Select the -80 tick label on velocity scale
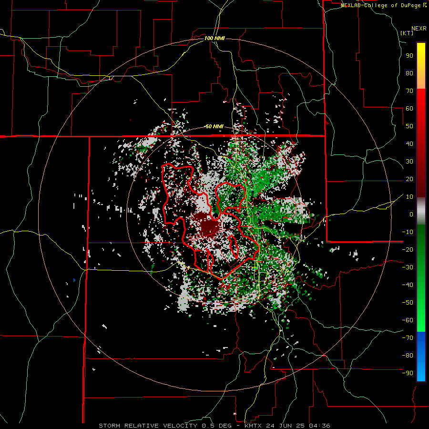 pyautogui.click(x=408, y=356)
